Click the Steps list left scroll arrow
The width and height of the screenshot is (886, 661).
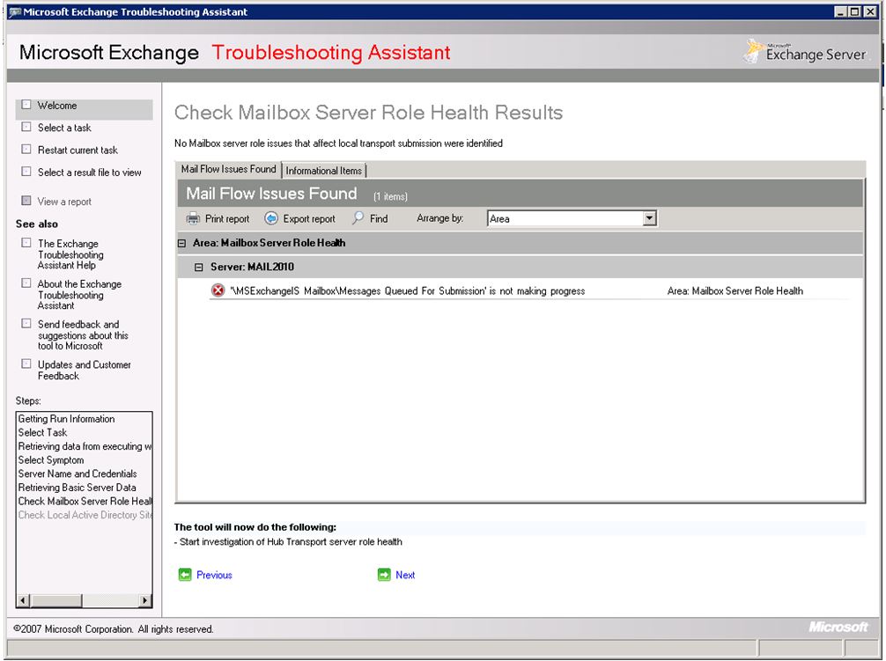[x=23, y=600]
